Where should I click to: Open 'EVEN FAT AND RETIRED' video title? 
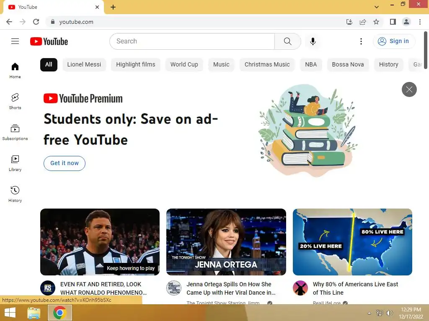[103, 288]
